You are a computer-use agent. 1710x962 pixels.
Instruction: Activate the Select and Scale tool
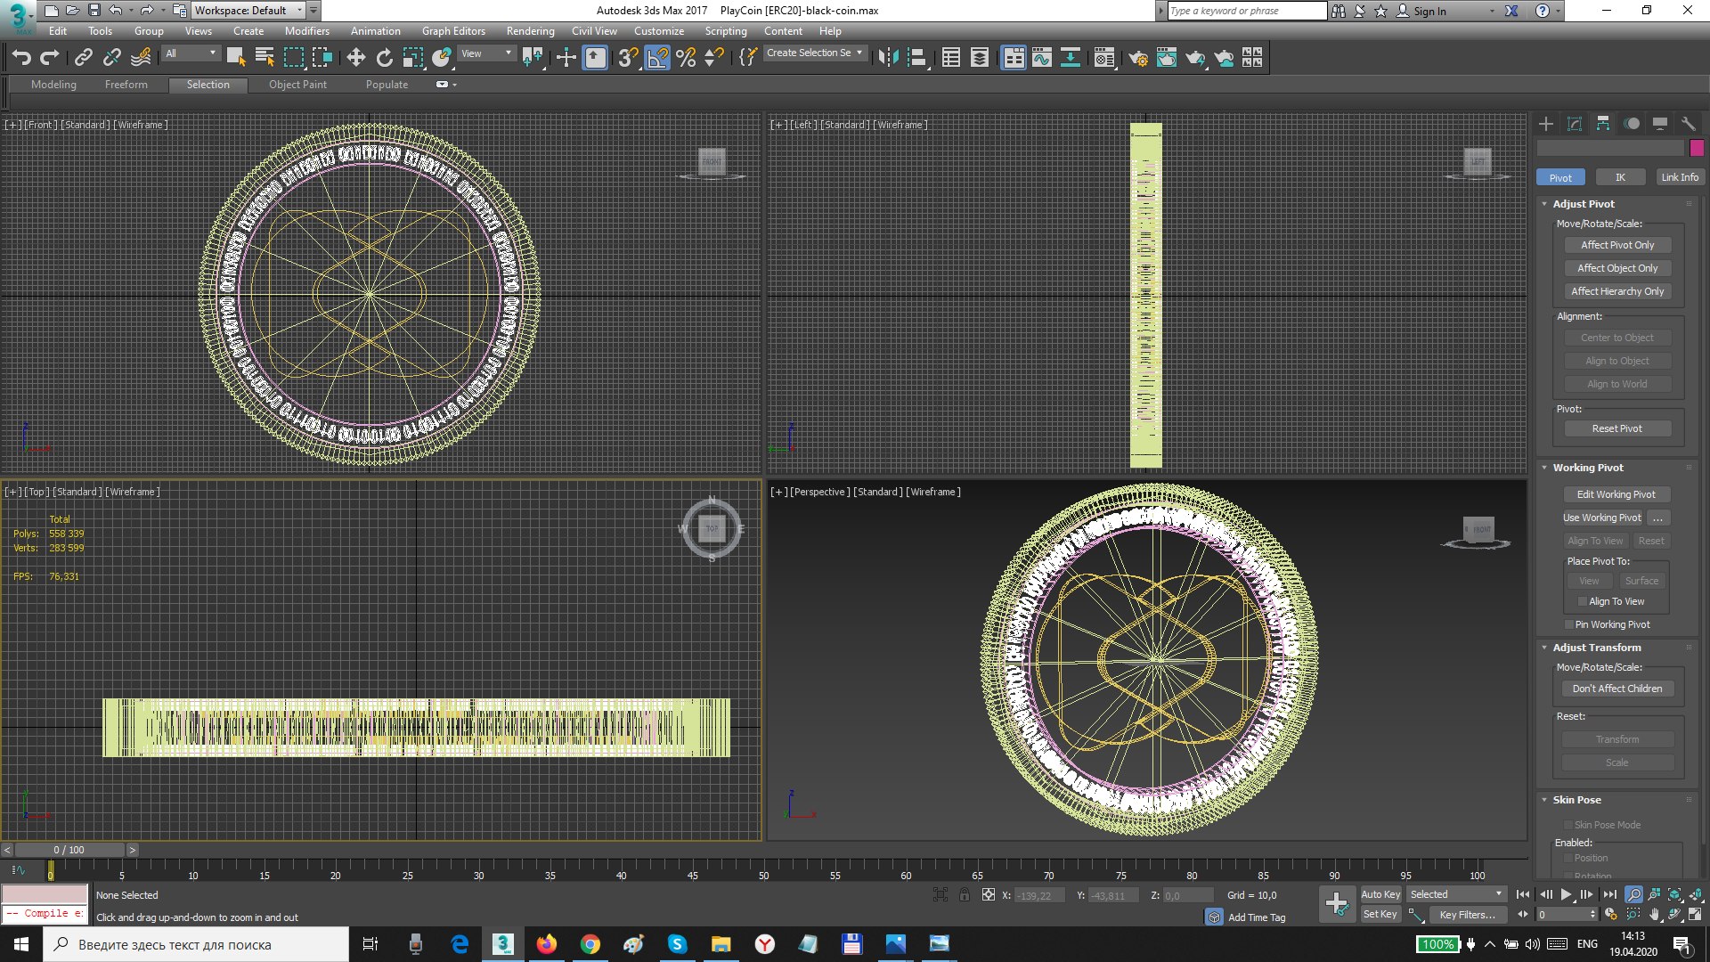[412, 58]
